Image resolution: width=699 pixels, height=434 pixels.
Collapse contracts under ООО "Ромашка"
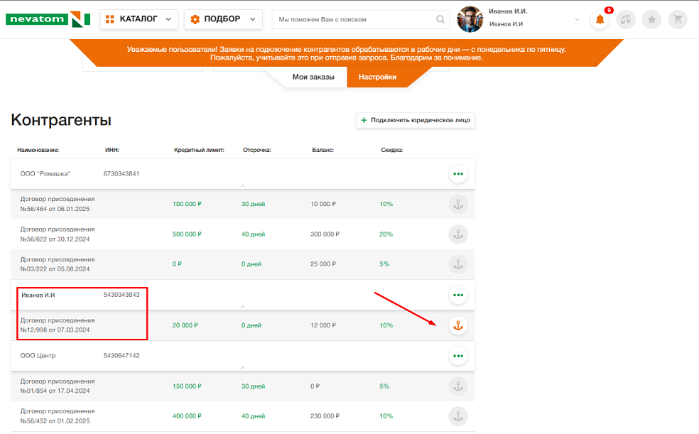(x=242, y=186)
